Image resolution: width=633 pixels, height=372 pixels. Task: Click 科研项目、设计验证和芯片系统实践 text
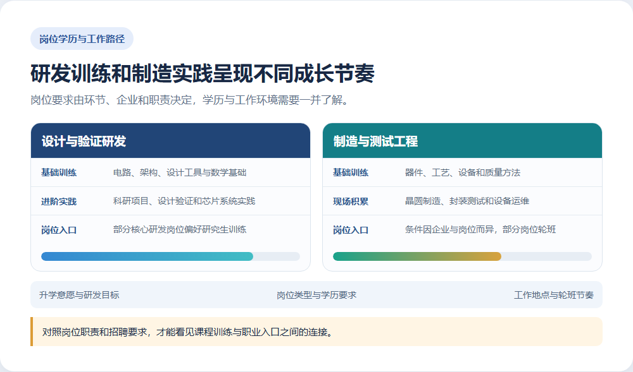click(184, 201)
